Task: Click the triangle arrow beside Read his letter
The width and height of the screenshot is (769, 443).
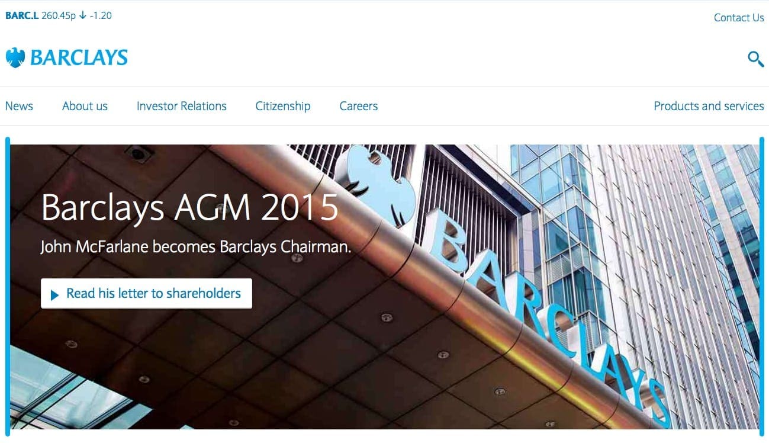Action: pos(55,294)
